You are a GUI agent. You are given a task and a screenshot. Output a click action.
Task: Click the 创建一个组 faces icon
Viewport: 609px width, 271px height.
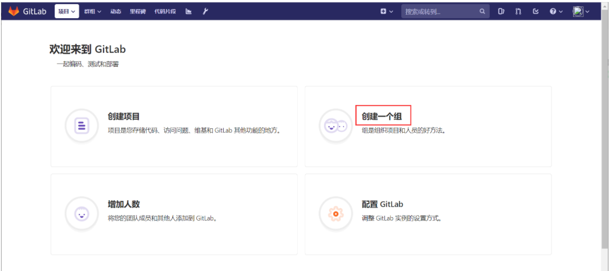pyautogui.click(x=336, y=125)
